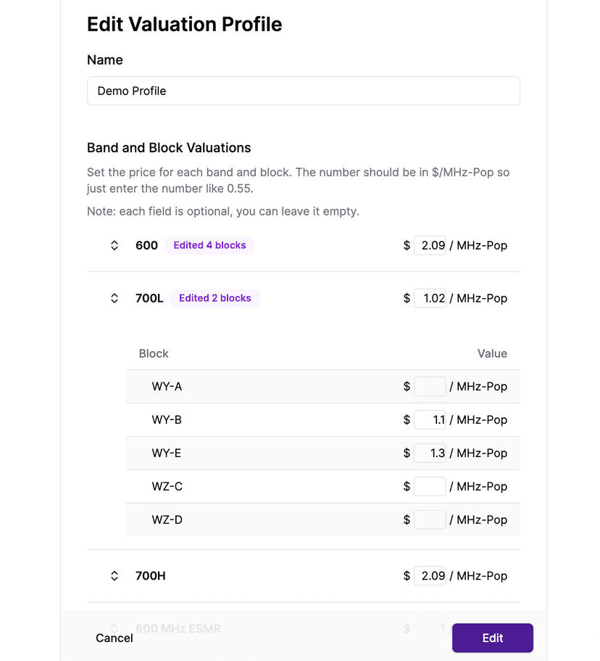The height and width of the screenshot is (661, 600).
Task: Click the empty WZ-D block value field
Action: (430, 520)
